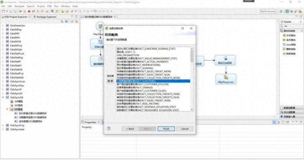Click the Back button in the wizard
Image resolution: width=304 pixels, height=160 pixels.
pos(130,129)
